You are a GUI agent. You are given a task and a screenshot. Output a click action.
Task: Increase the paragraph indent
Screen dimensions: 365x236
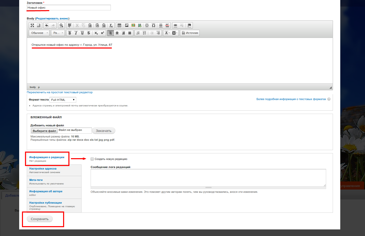tap(158, 33)
